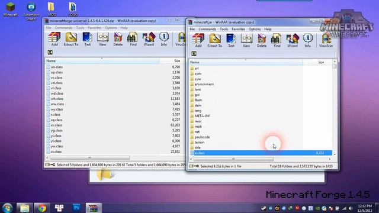
Task: Click vertical scrollbar up arrow in minecraft.jar
Action: click(335, 62)
